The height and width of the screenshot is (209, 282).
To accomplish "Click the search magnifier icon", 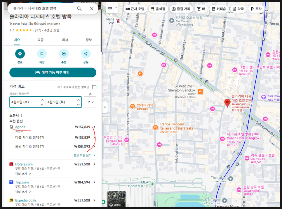I will pos(79,9).
